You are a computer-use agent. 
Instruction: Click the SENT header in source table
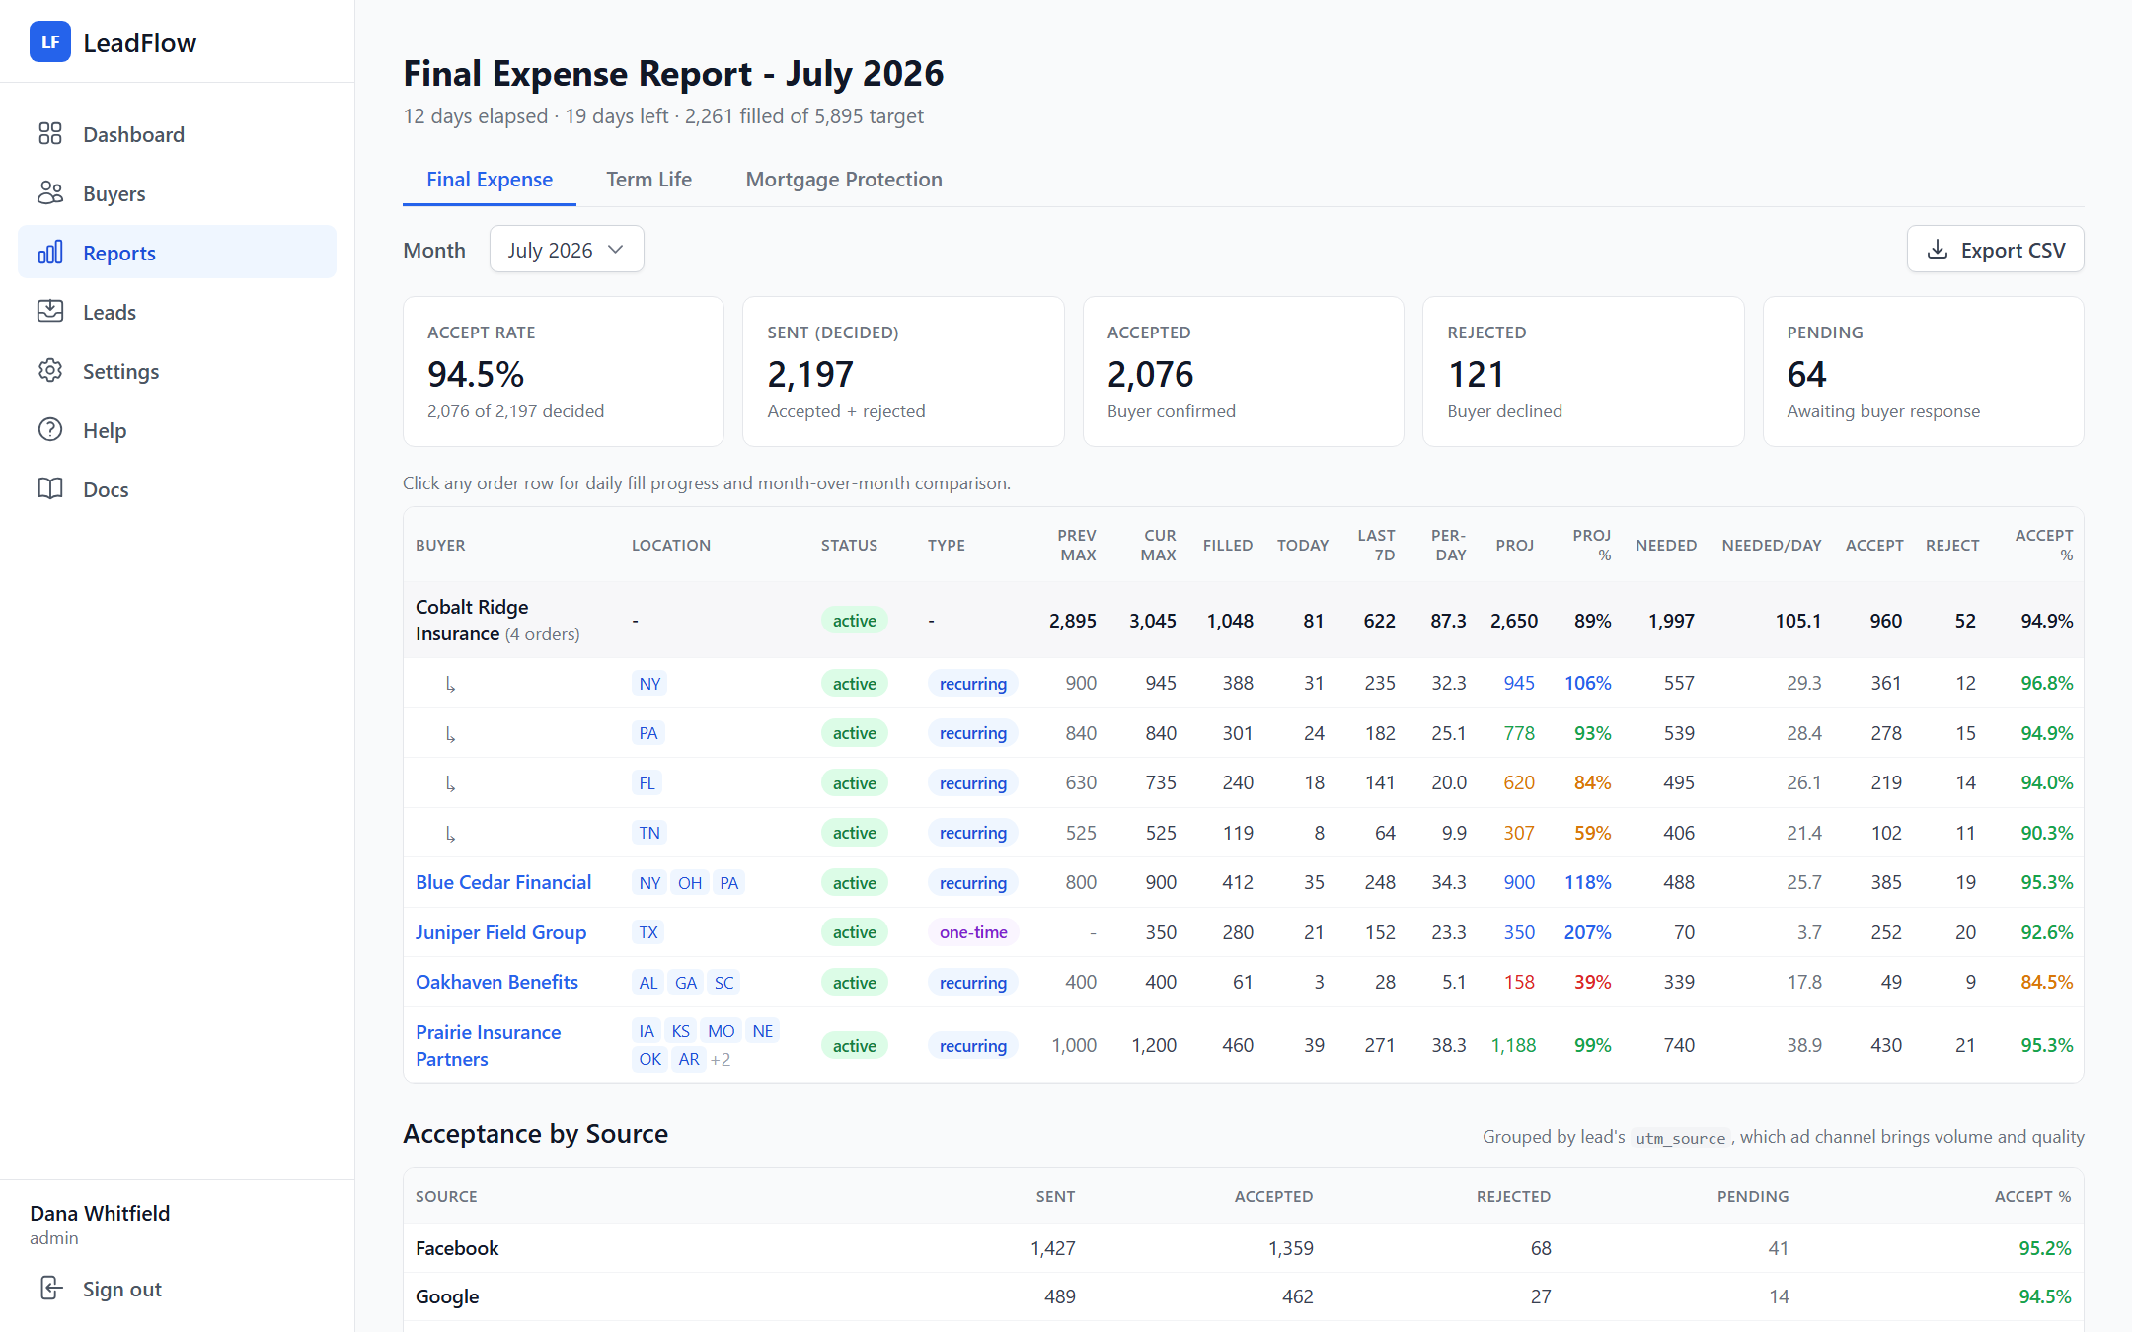point(1055,1196)
